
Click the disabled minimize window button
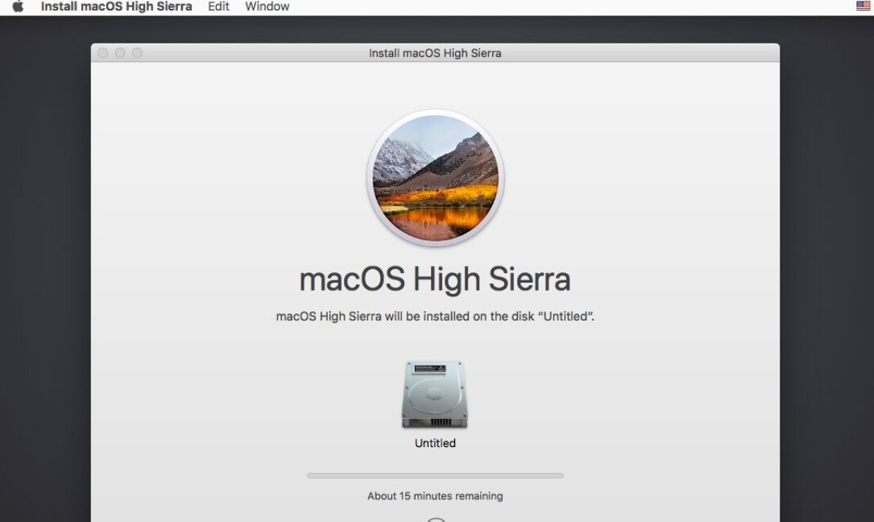tap(120, 53)
